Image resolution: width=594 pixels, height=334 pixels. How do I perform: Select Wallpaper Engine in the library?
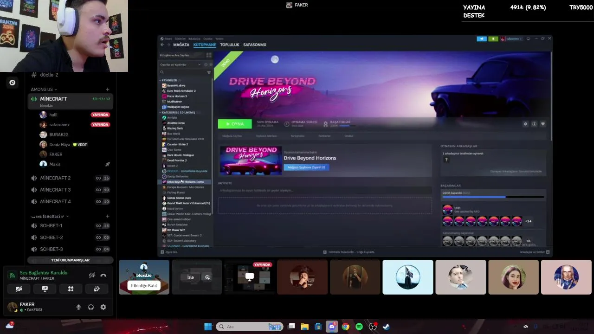tap(178, 107)
